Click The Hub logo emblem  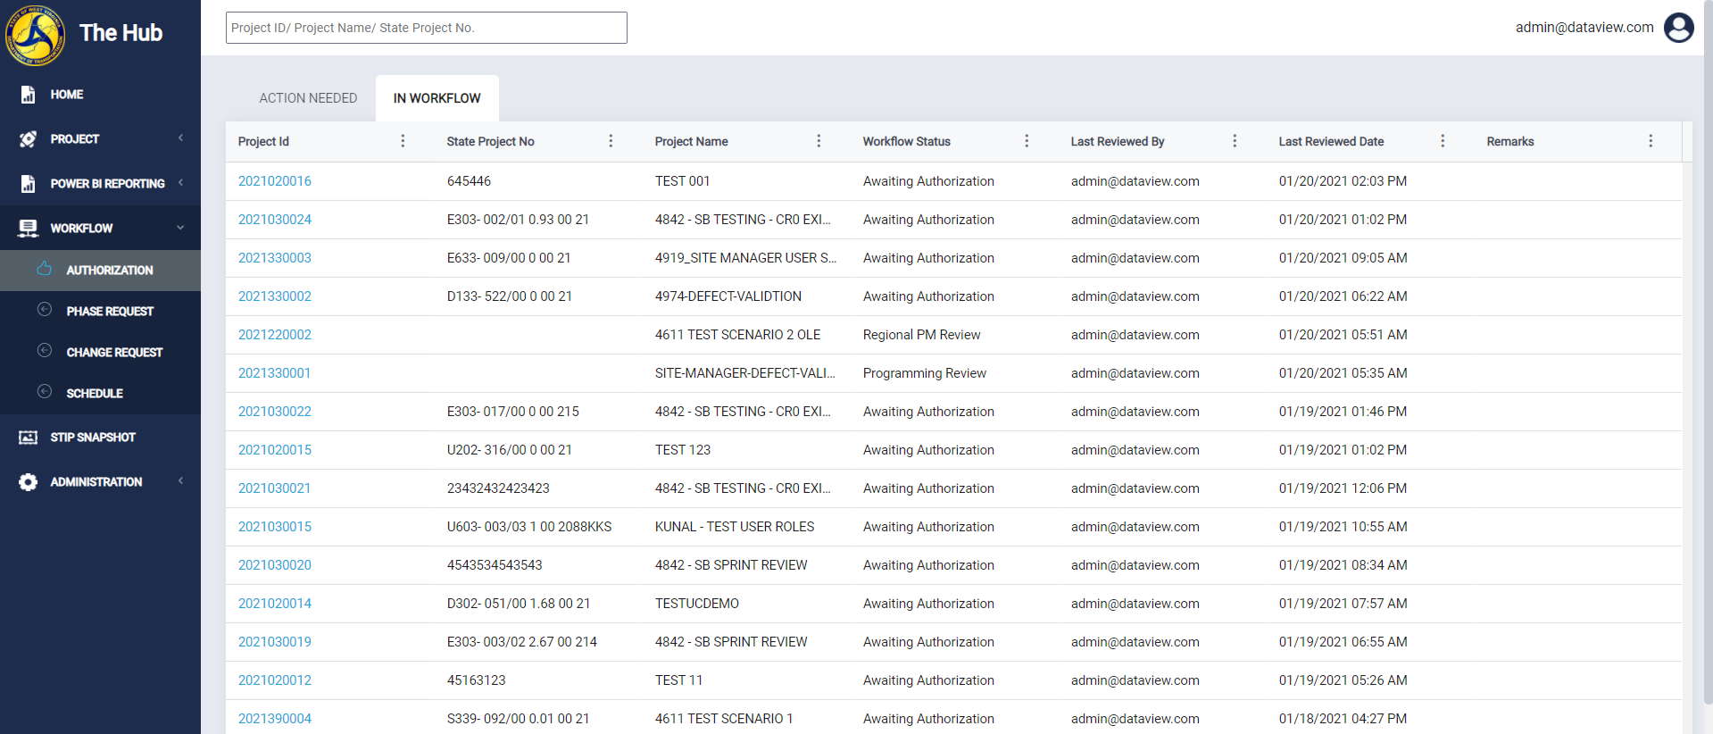click(x=35, y=36)
